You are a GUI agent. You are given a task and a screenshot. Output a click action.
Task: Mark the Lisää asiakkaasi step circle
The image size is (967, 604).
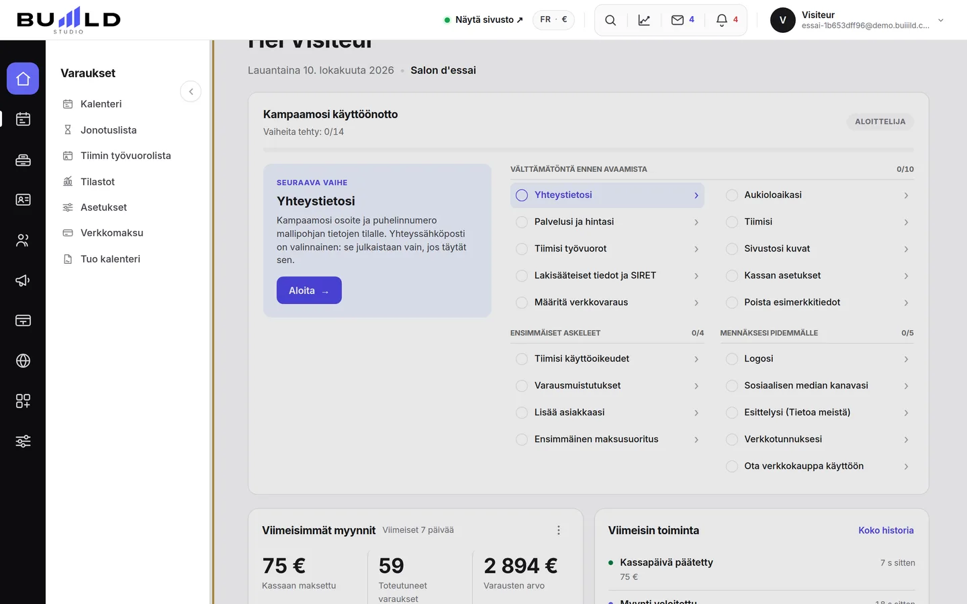[522, 413]
